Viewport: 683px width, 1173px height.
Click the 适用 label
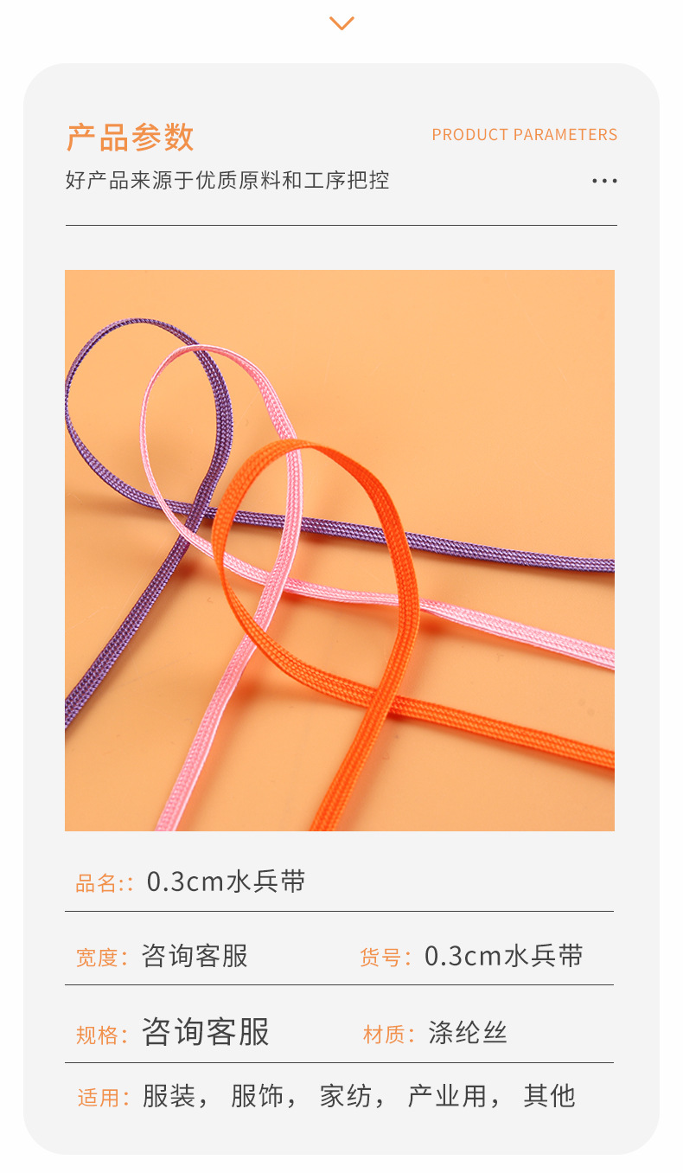(x=98, y=1098)
